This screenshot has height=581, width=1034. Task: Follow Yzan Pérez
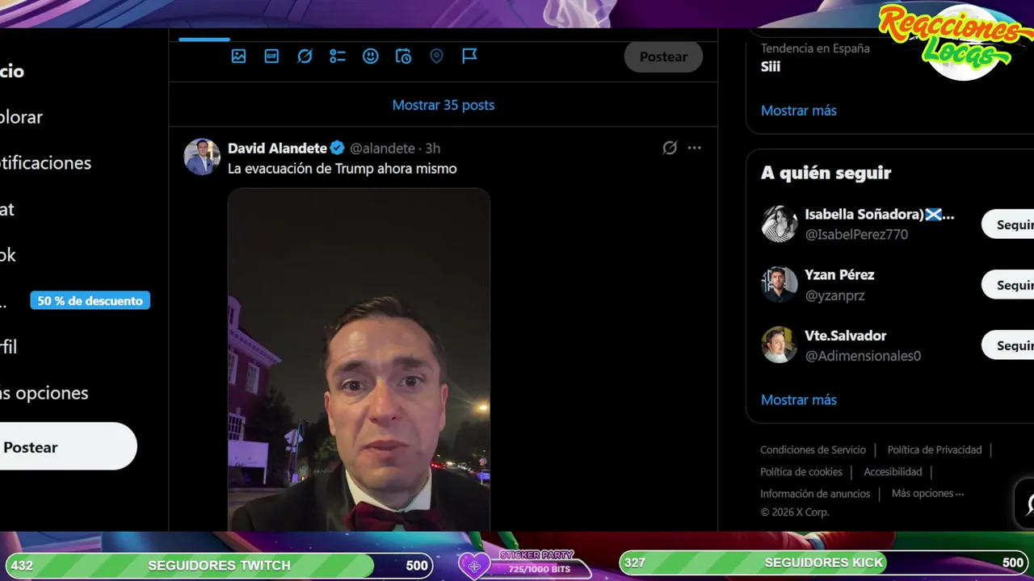[1007, 284]
